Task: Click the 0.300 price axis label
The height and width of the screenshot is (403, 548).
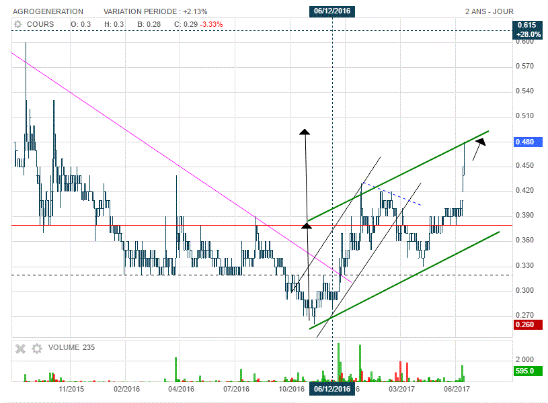Action: [x=524, y=290]
